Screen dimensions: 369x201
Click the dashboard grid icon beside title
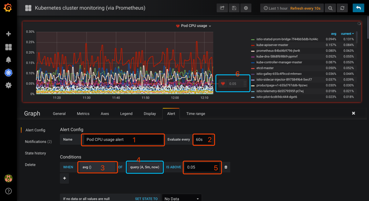[x=28, y=8]
